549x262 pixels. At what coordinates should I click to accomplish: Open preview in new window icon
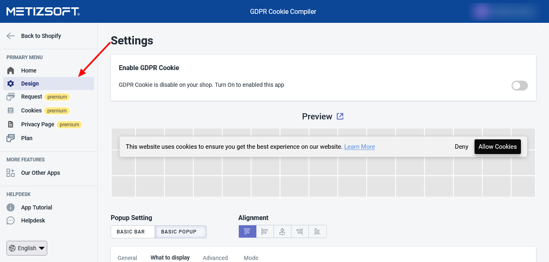pos(340,117)
